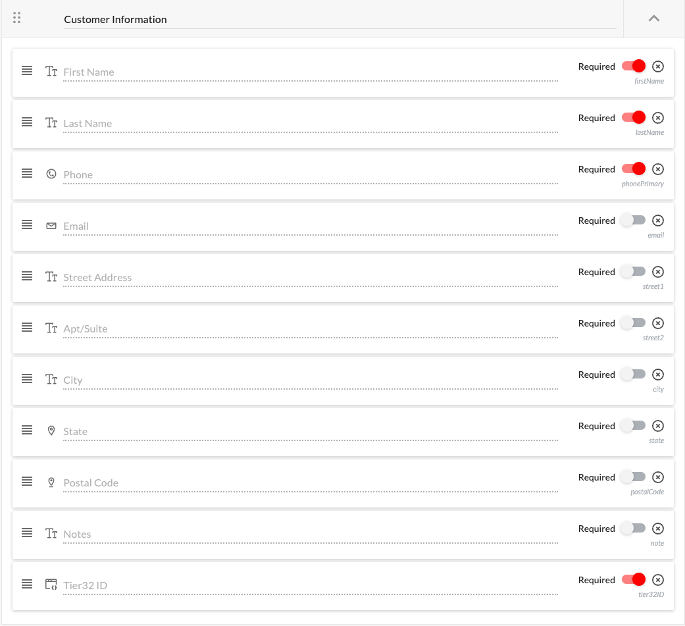Click the Phone row reorder handle

27,173
